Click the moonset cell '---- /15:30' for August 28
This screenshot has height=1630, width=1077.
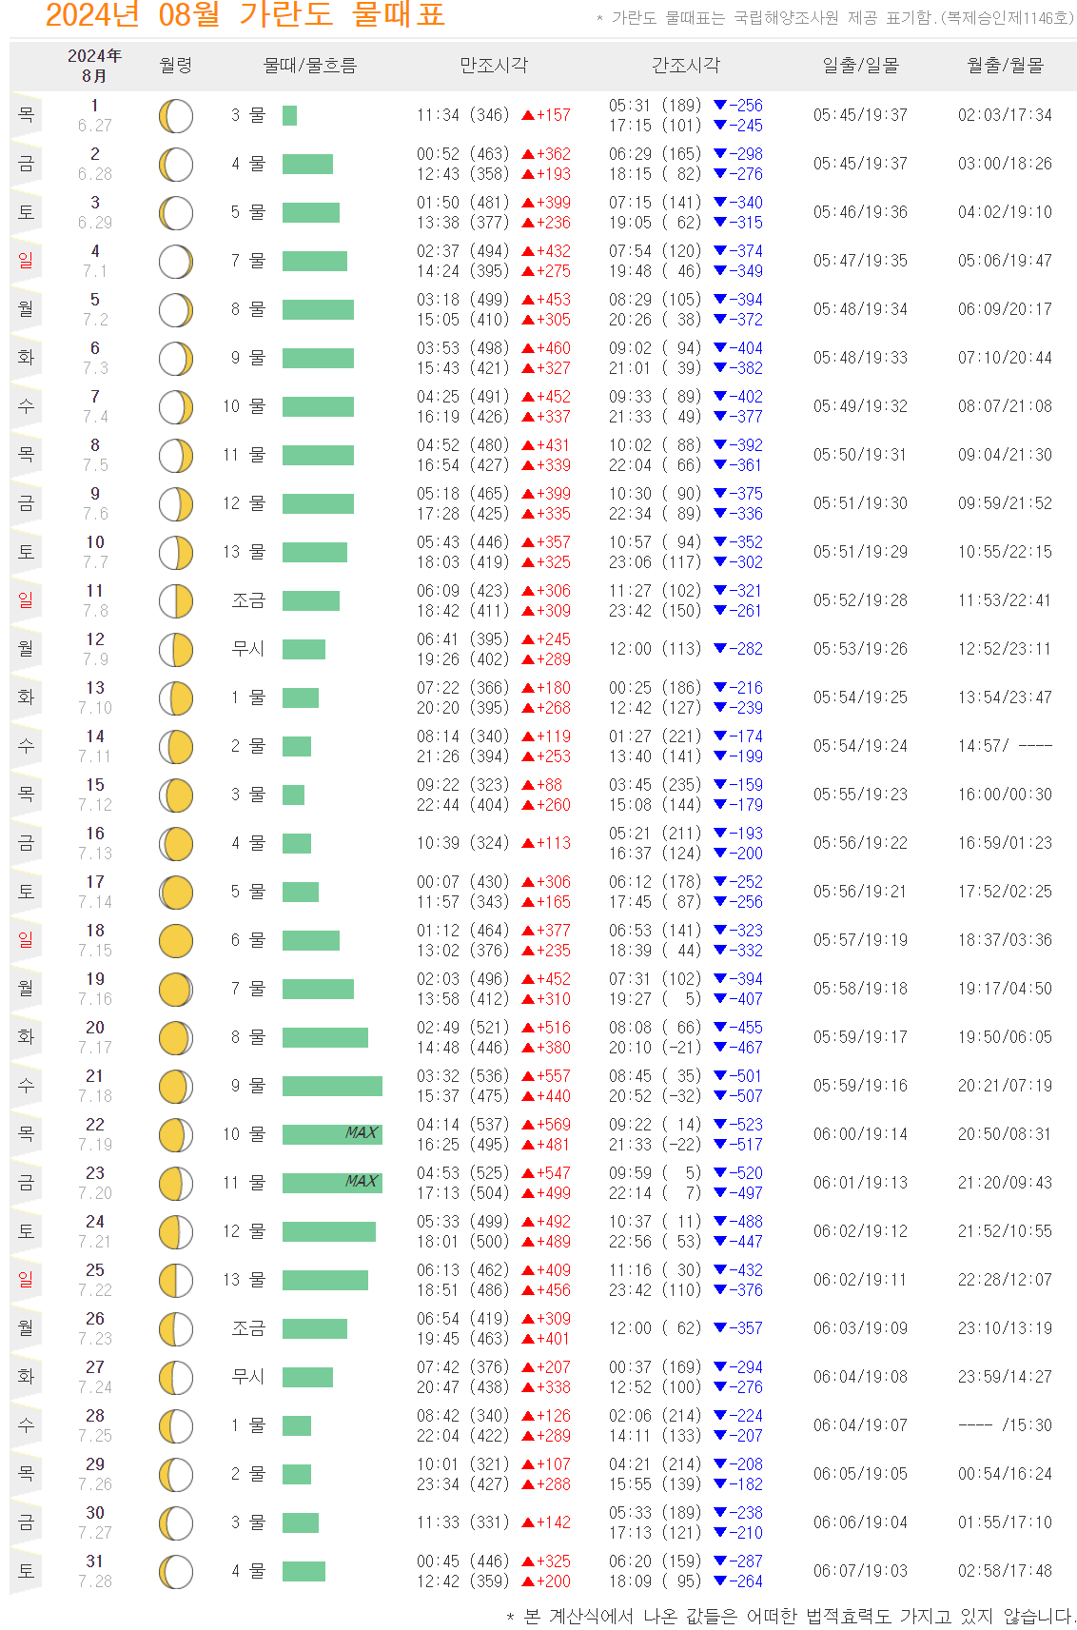pyautogui.click(x=1006, y=1425)
